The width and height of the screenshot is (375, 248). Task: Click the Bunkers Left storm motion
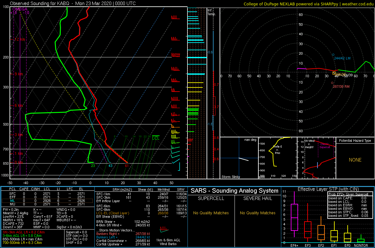[123, 237]
